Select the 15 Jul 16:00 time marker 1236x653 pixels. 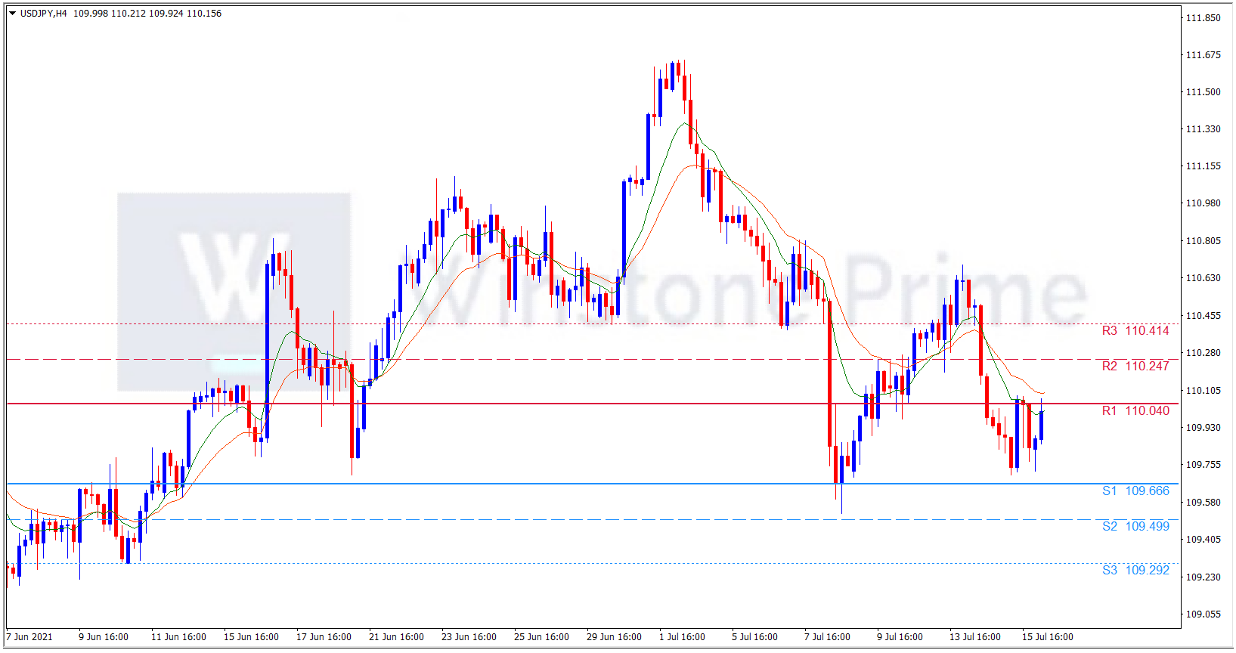1047,637
